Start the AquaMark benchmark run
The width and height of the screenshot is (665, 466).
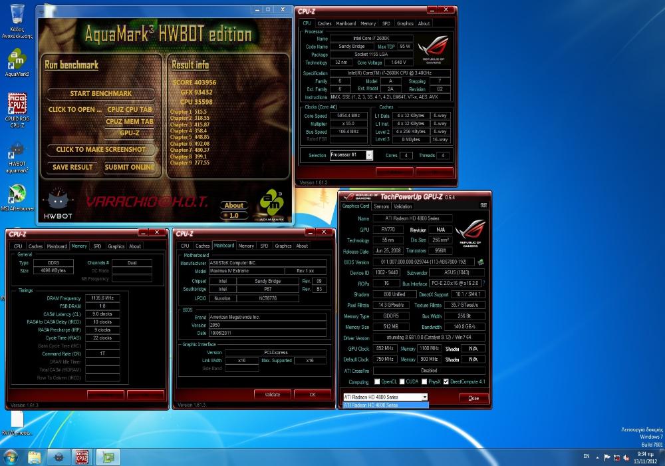pyautogui.click(x=100, y=93)
